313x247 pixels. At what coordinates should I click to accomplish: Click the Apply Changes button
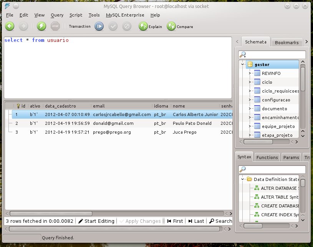(140, 221)
